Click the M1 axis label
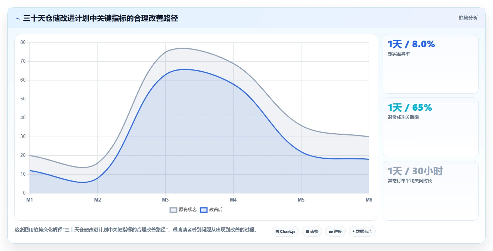Image resolution: width=493 pixels, height=251 pixels. tap(30, 200)
